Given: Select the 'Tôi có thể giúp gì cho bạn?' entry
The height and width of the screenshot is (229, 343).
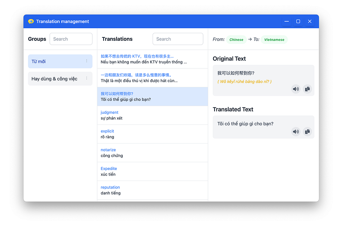Looking at the screenshot, I should tap(153, 97).
